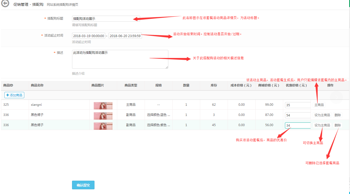Set the blue 黑色裙子 as main product
Screen dimensions: 350x194
point(322,115)
